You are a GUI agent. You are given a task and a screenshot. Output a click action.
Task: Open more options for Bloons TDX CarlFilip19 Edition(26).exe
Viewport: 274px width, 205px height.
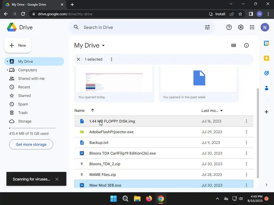(246, 153)
